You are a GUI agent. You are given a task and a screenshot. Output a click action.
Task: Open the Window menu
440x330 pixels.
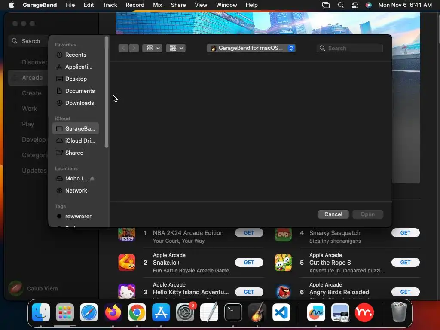[226, 5]
